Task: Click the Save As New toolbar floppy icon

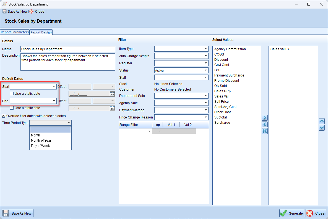Action: 4,12
